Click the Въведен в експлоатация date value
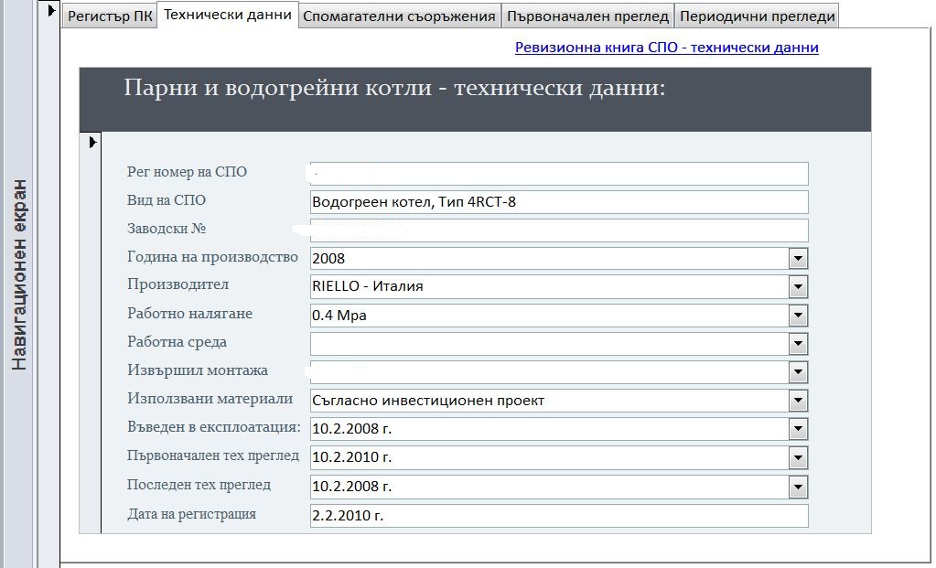The height and width of the screenshot is (568, 936). point(351,428)
